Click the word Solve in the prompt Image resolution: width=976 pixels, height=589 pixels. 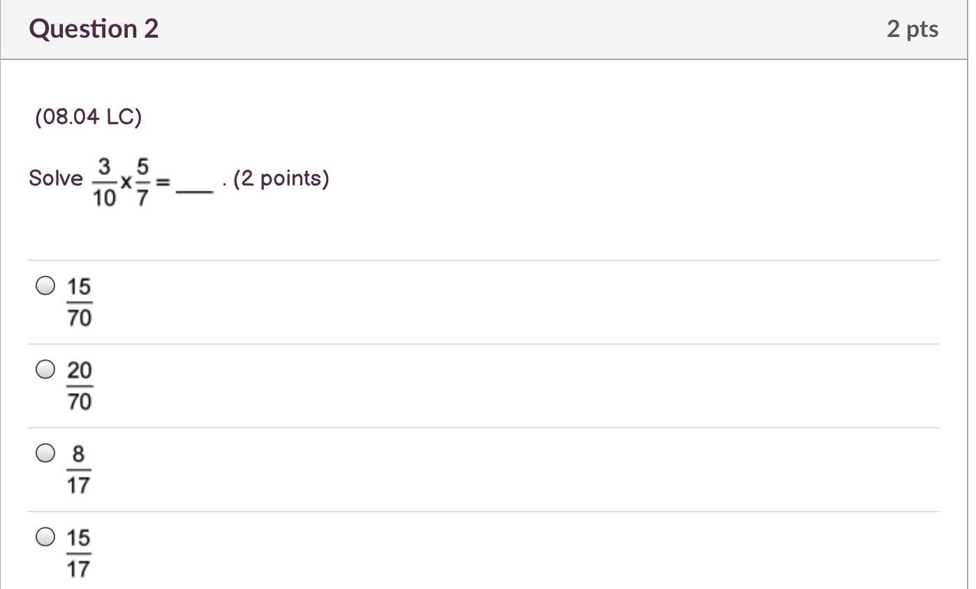(x=56, y=179)
